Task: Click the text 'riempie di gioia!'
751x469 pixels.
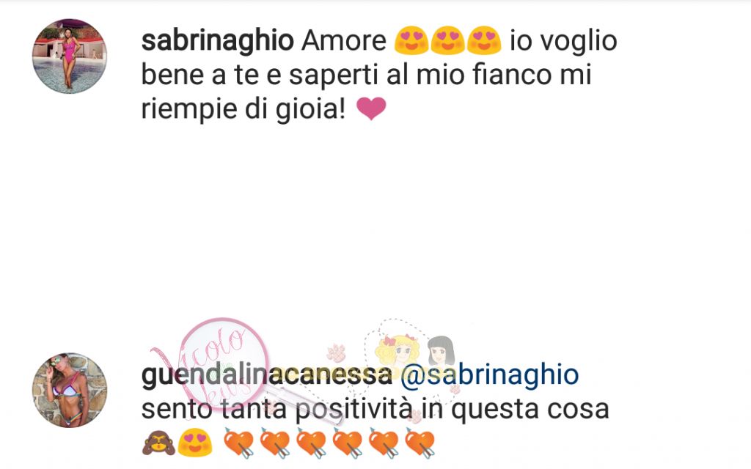Action: click(x=243, y=109)
